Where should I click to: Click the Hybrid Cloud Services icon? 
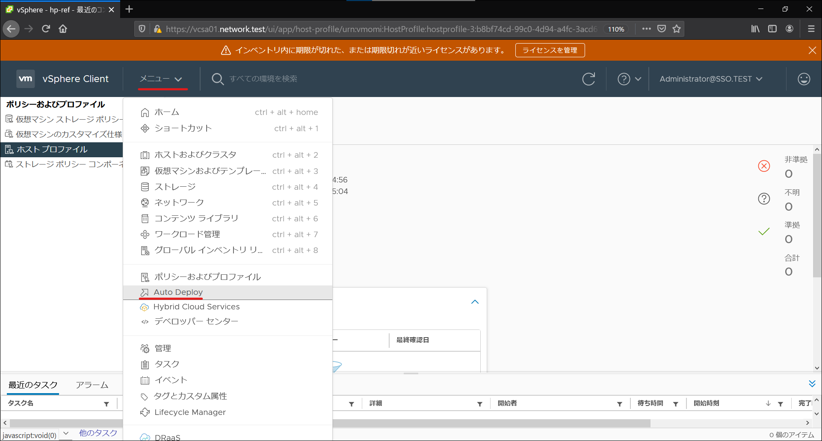145,307
